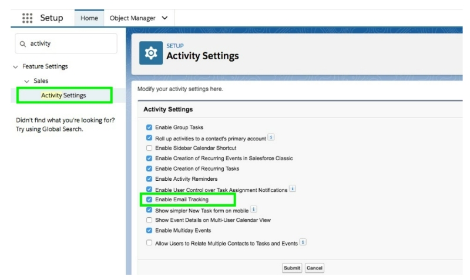
Task: Open the Object Manager dropdown arrow
Action: [164, 18]
